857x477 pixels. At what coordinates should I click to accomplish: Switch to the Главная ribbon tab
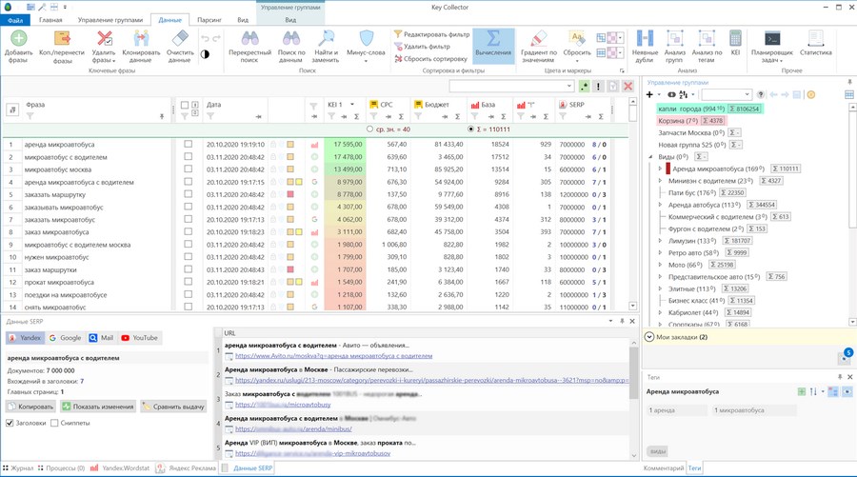[50, 20]
